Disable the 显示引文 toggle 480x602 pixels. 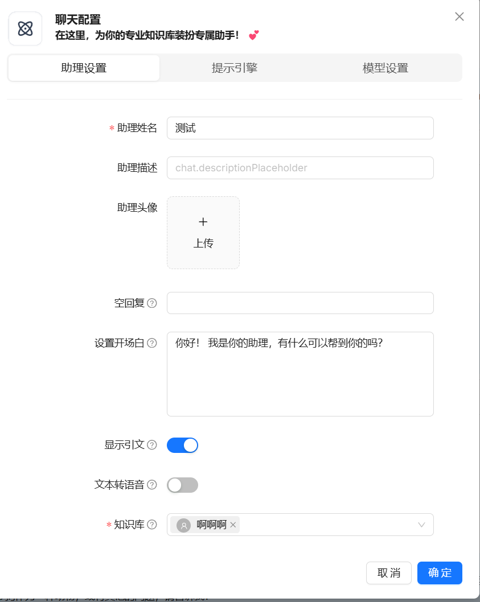pos(182,445)
